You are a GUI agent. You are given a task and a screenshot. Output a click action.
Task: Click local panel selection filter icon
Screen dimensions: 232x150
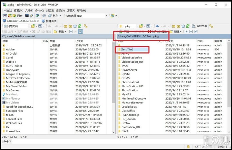[x=80, y=31]
